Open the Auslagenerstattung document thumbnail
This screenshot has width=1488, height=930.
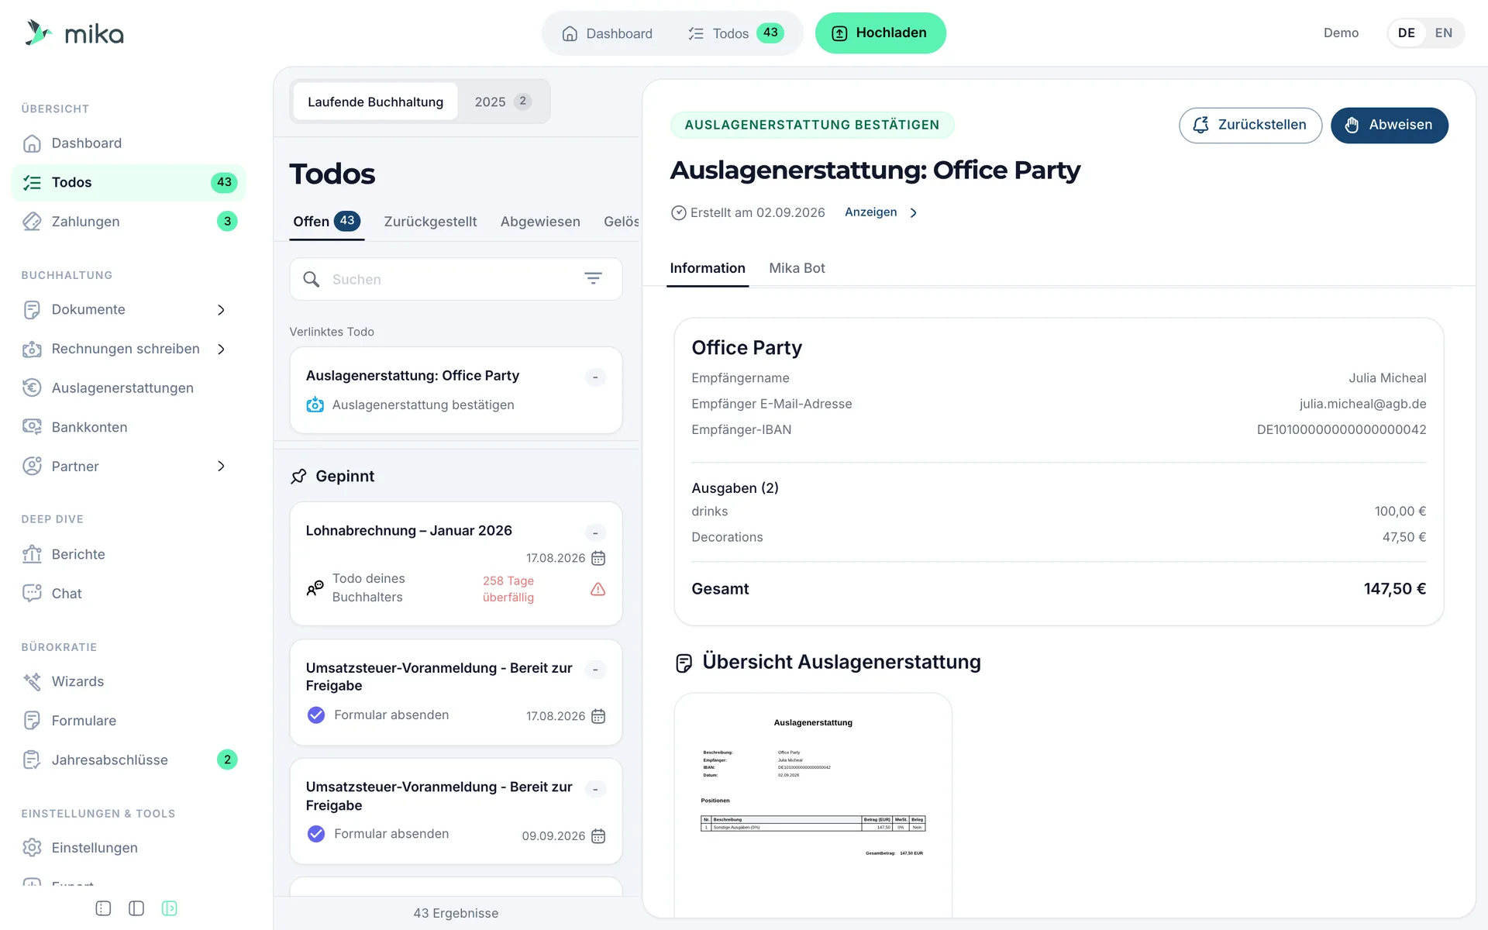tap(813, 806)
